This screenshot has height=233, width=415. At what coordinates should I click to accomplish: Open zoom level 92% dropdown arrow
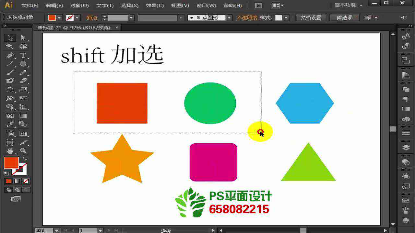(x=57, y=230)
